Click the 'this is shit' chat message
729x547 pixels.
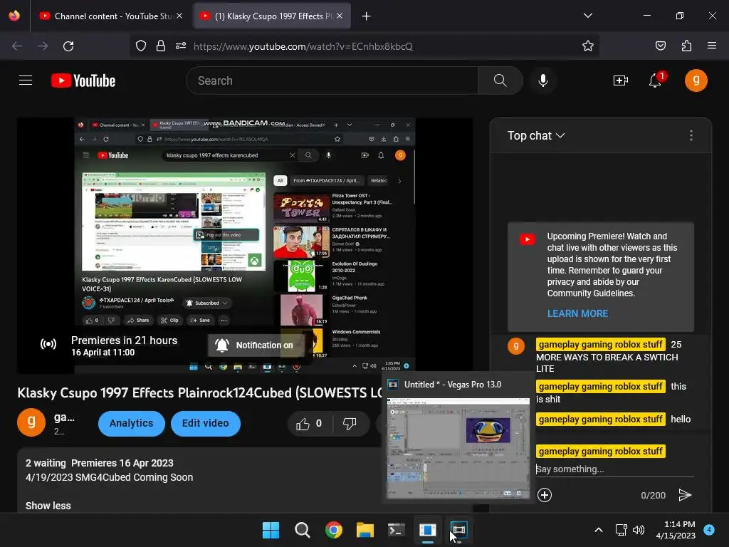[x=611, y=392]
